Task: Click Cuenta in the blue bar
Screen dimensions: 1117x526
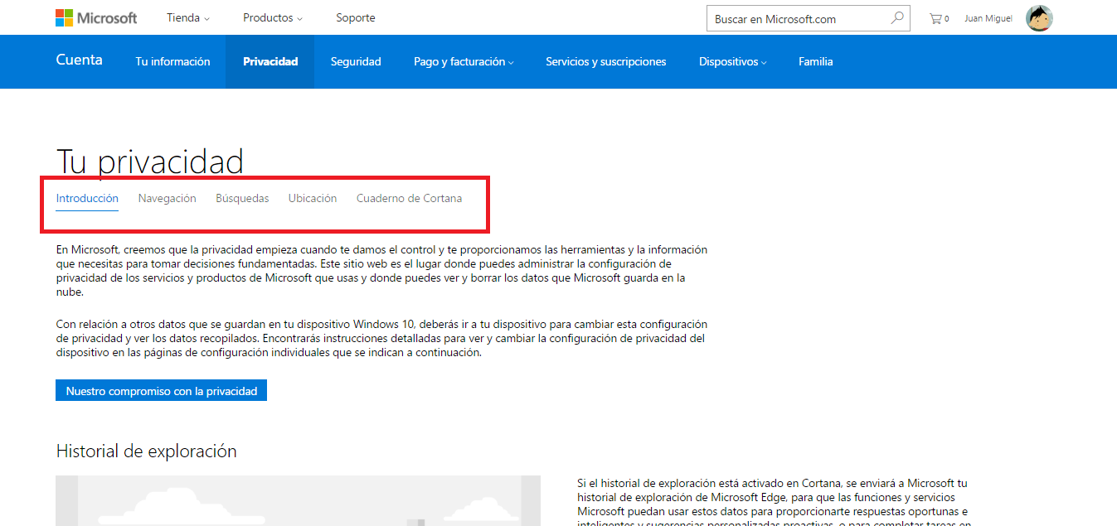Action: point(80,60)
